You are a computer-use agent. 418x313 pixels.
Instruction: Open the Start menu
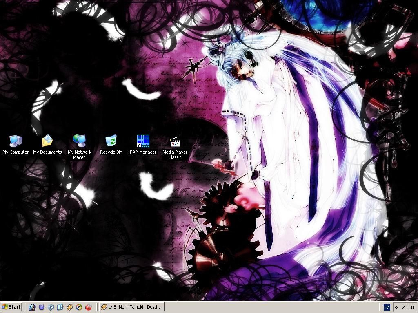(x=11, y=307)
